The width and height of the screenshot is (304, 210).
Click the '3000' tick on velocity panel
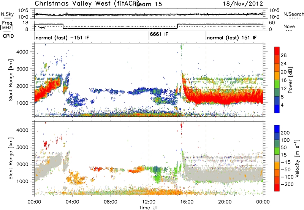click(x=22, y=147)
